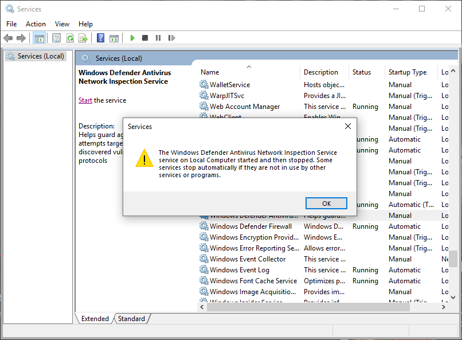
Task: Open the Help menu
Action: 85,24
